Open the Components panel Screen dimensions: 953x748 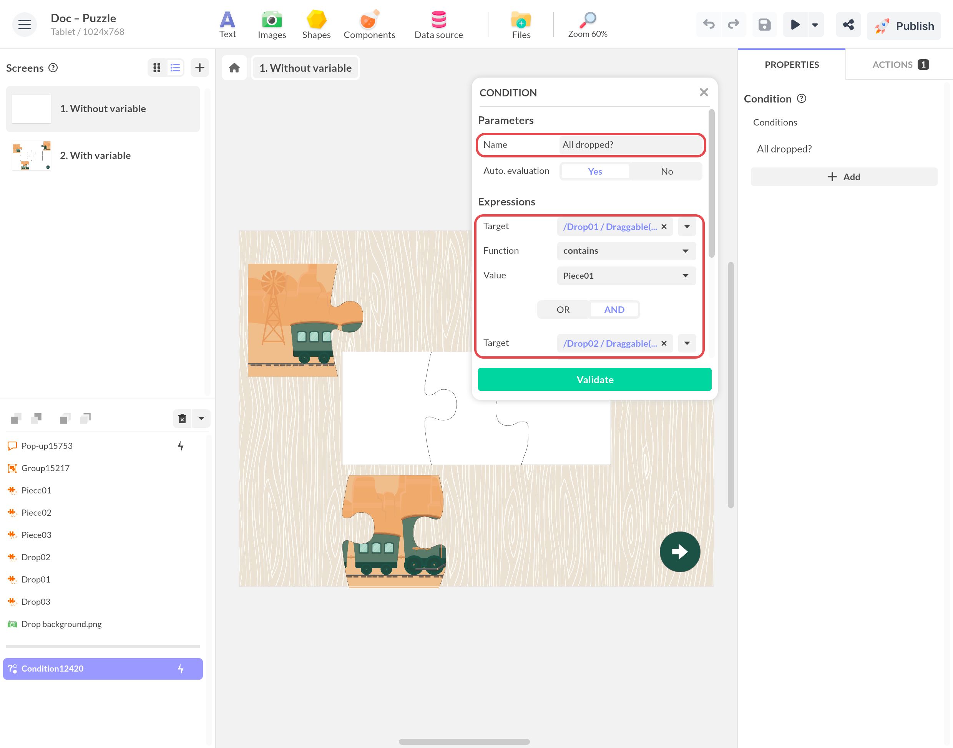(x=369, y=25)
